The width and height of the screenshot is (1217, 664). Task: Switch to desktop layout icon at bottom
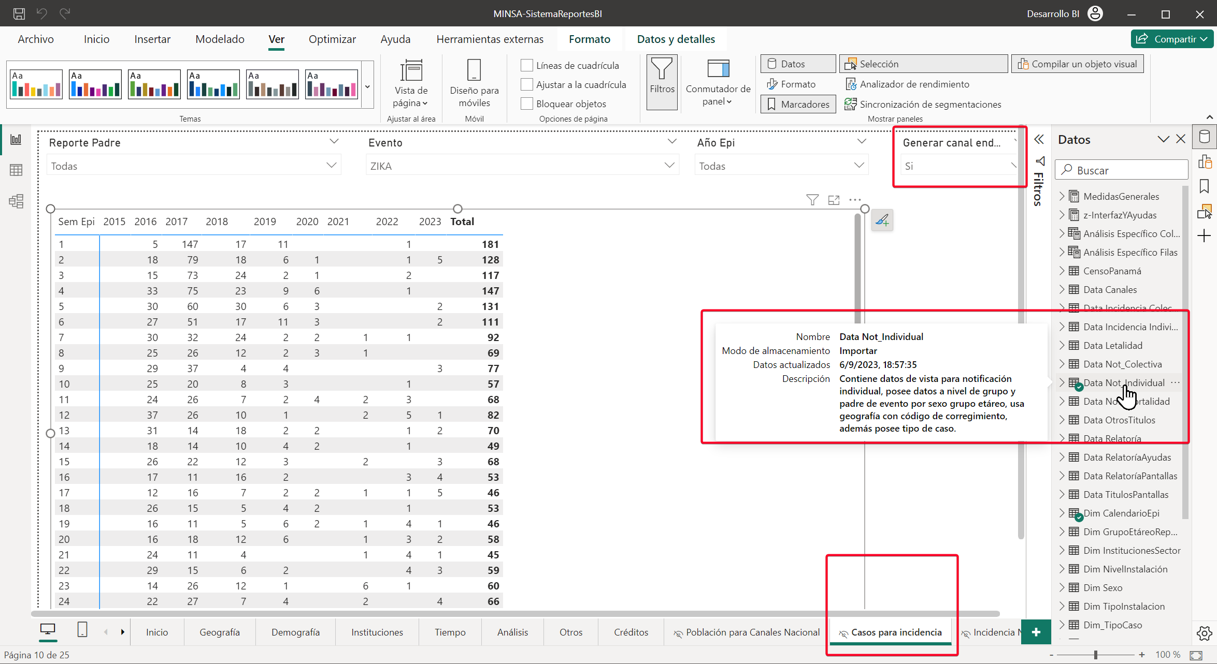(48, 630)
